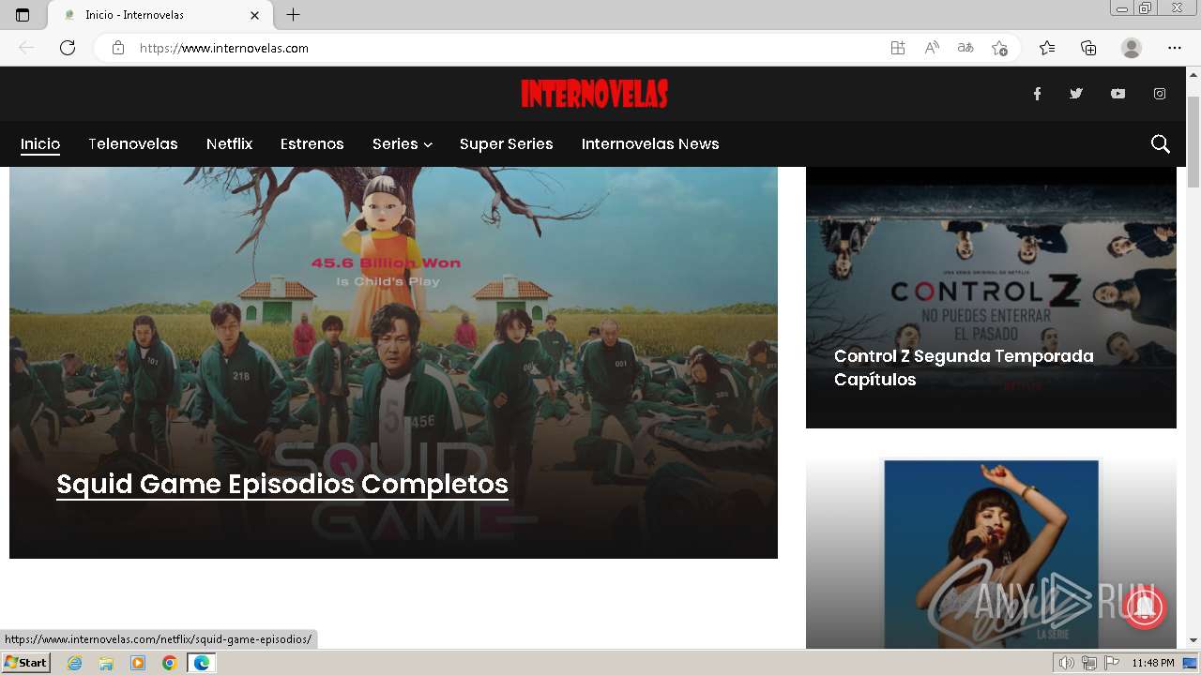Open Control Z Segunda Temporada Capítulos

click(x=964, y=367)
